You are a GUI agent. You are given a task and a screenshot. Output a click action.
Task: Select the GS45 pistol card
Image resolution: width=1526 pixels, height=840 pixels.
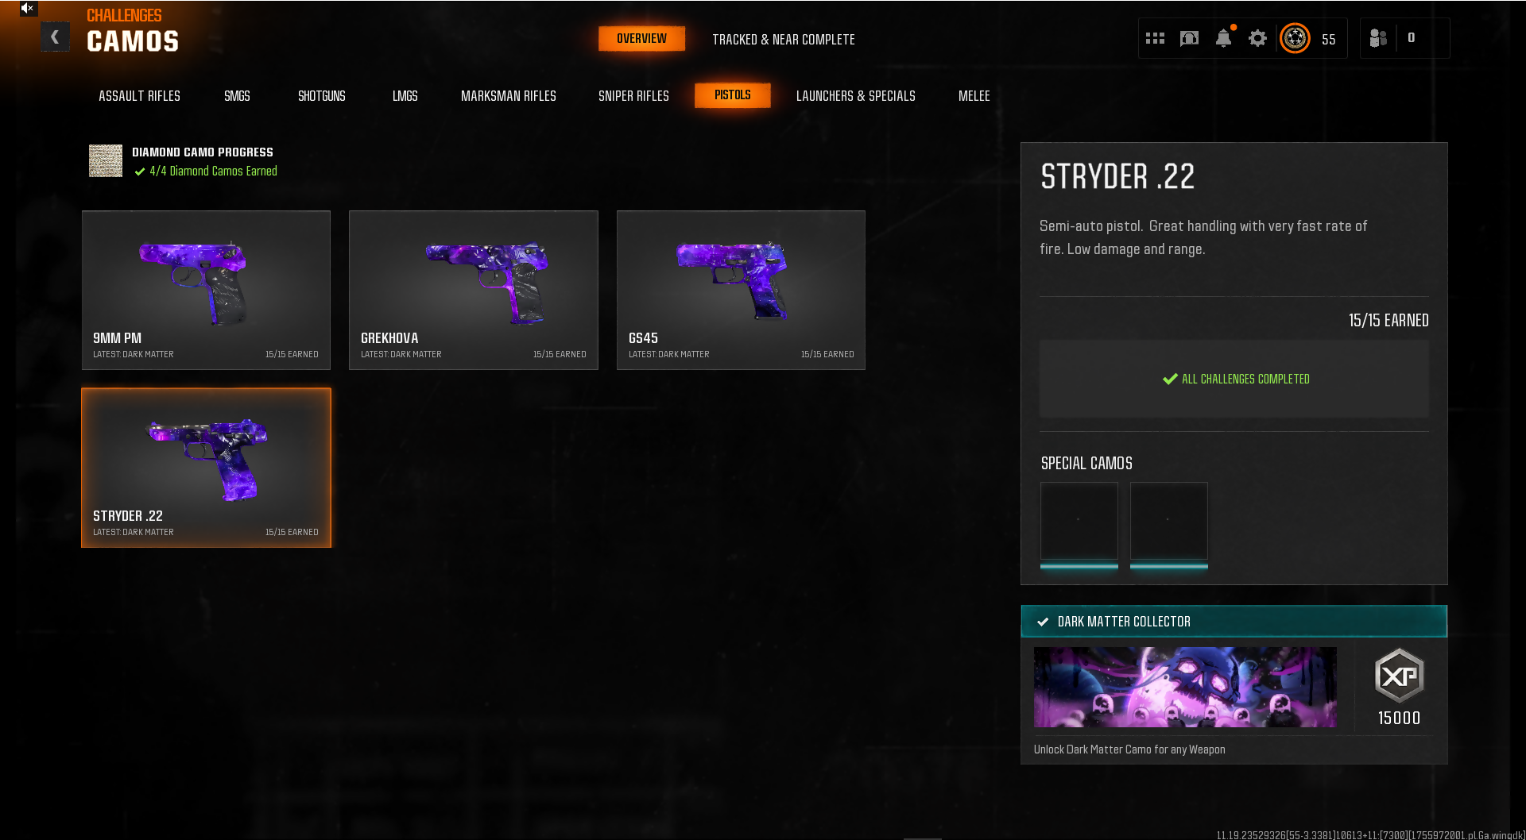741,290
